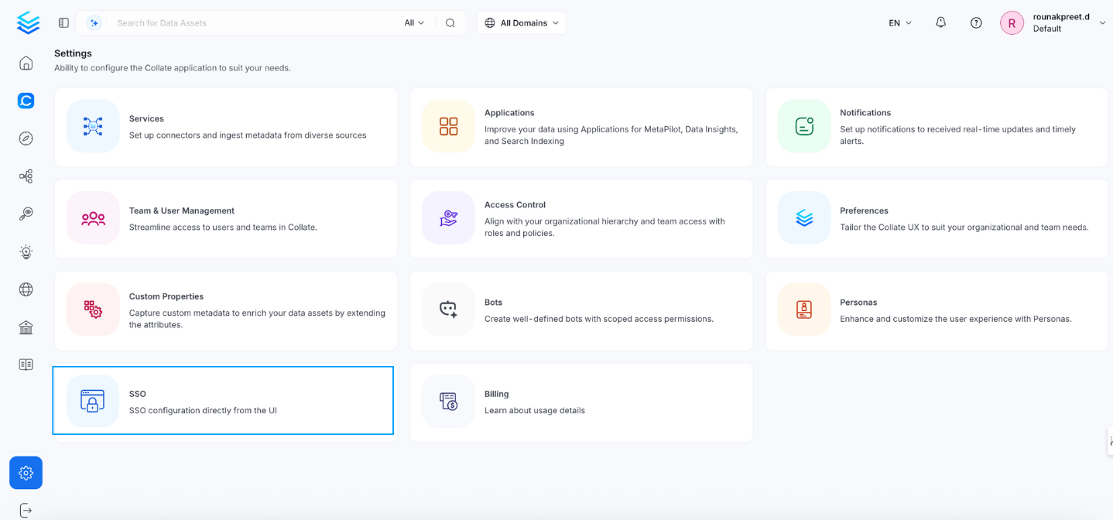The height and width of the screenshot is (520, 1113).
Task: Click the notifications bell icon
Action: (940, 22)
